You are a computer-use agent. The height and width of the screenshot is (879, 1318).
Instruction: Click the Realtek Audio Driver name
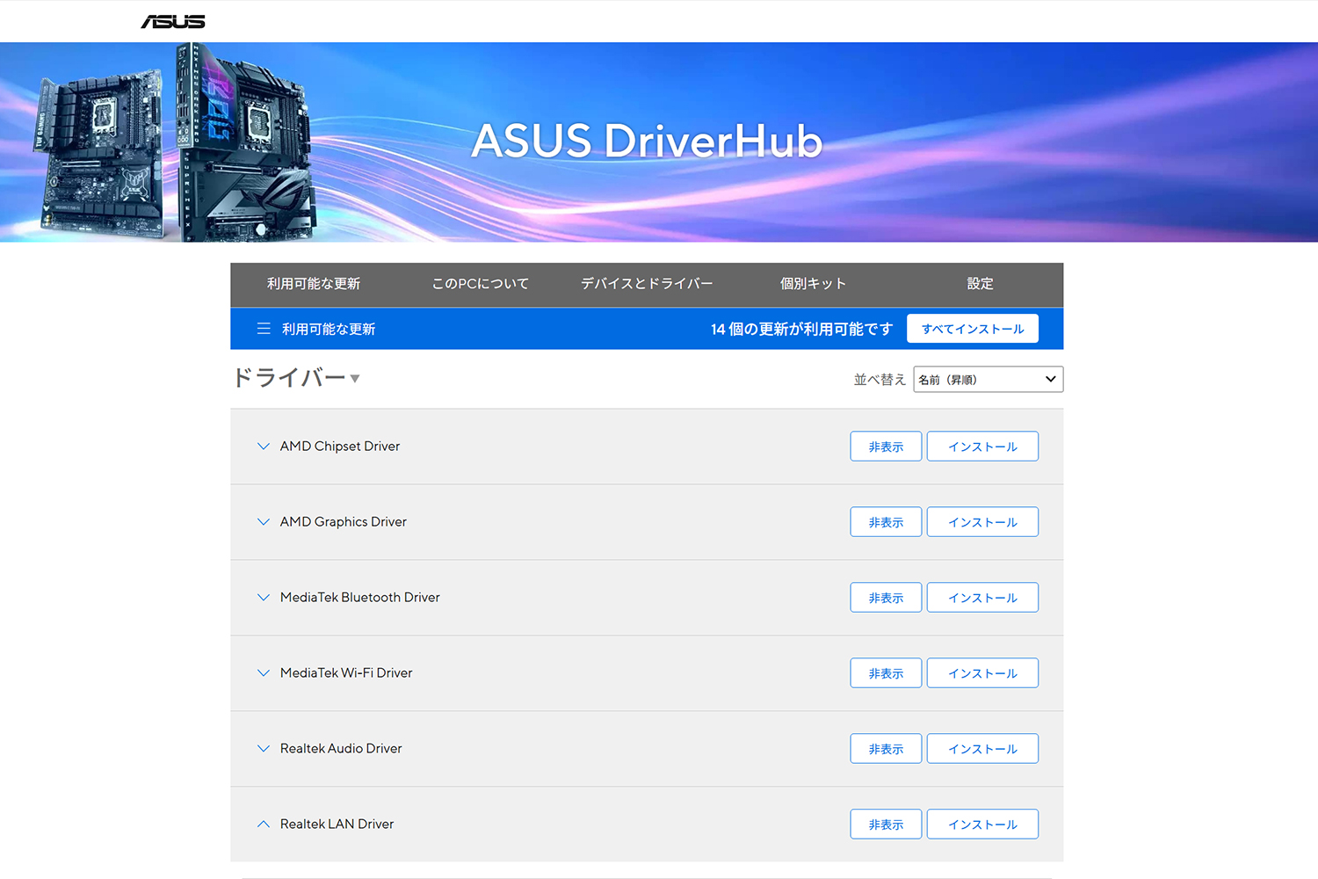(341, 749)
